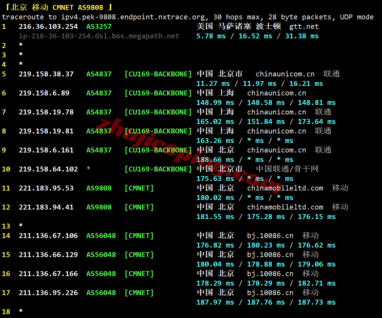
Task: Click latency 187.97 ms in hop 17
Action: pos(215,302)
